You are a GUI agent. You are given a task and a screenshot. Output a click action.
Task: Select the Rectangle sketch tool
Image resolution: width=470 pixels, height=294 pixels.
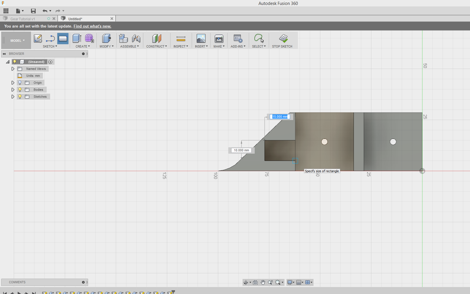[63, 39]
